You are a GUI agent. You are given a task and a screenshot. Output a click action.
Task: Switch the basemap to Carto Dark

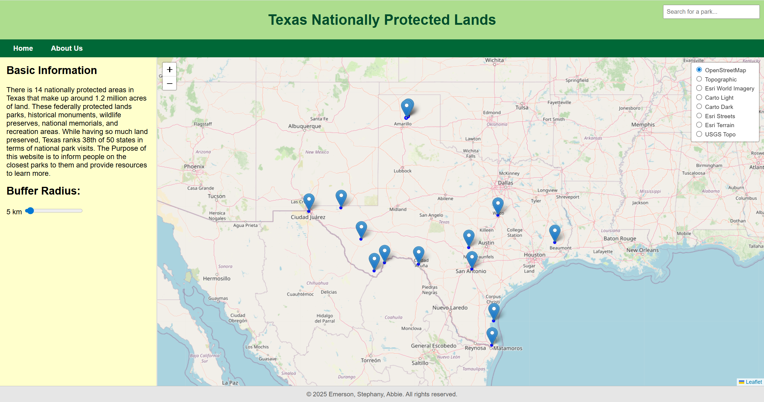point(699,107)
